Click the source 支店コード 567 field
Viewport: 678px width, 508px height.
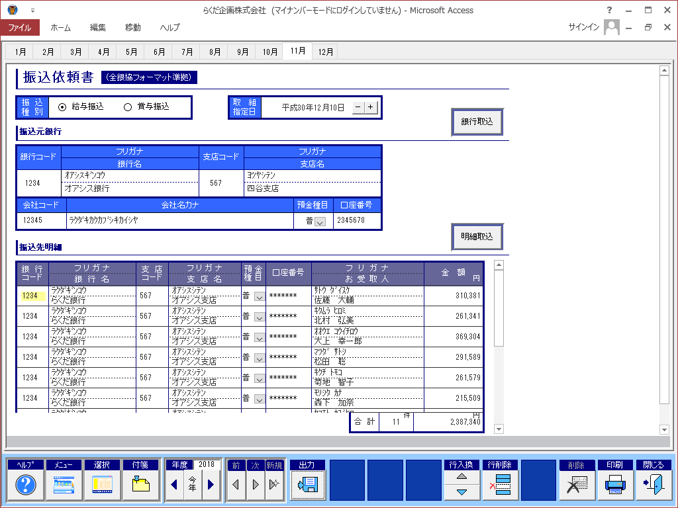point(221,183)
